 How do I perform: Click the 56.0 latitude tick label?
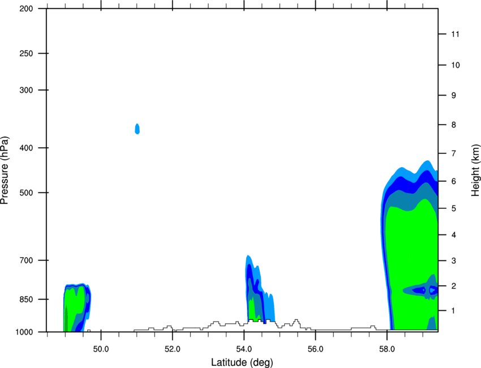[x=315, y=349]
